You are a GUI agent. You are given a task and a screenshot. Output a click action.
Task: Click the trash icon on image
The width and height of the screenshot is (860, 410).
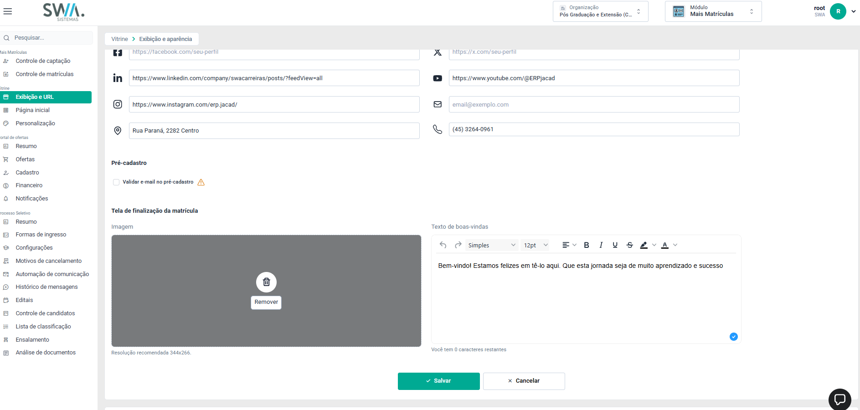(266, 282)
